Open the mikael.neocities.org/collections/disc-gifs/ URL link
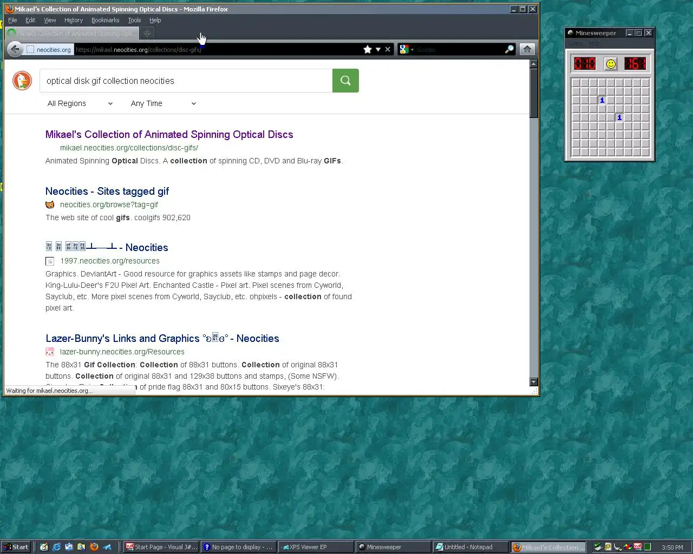Screen dimensions: 693x554 [129, 148]
